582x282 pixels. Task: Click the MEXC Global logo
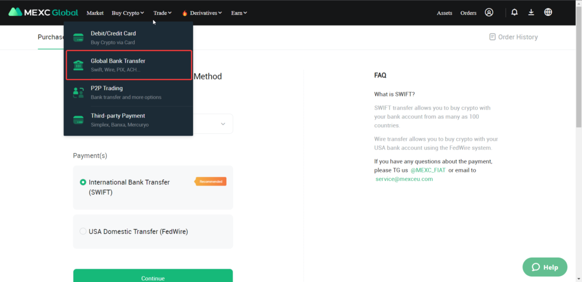[x=43, y=12]
